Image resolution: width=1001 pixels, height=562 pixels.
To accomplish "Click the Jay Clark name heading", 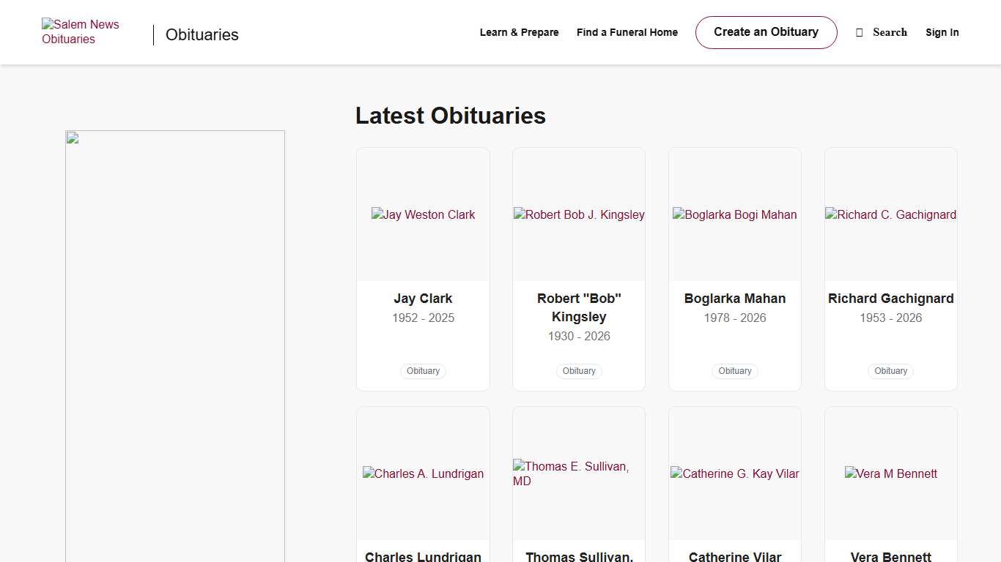I will [423, 299].
